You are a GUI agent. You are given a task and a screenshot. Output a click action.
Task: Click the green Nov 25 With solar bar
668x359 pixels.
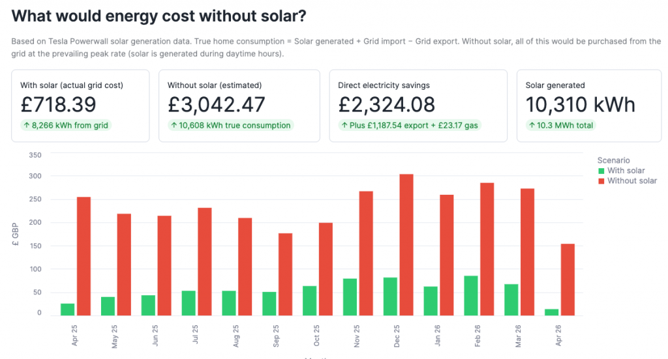[x=350, y=297]
